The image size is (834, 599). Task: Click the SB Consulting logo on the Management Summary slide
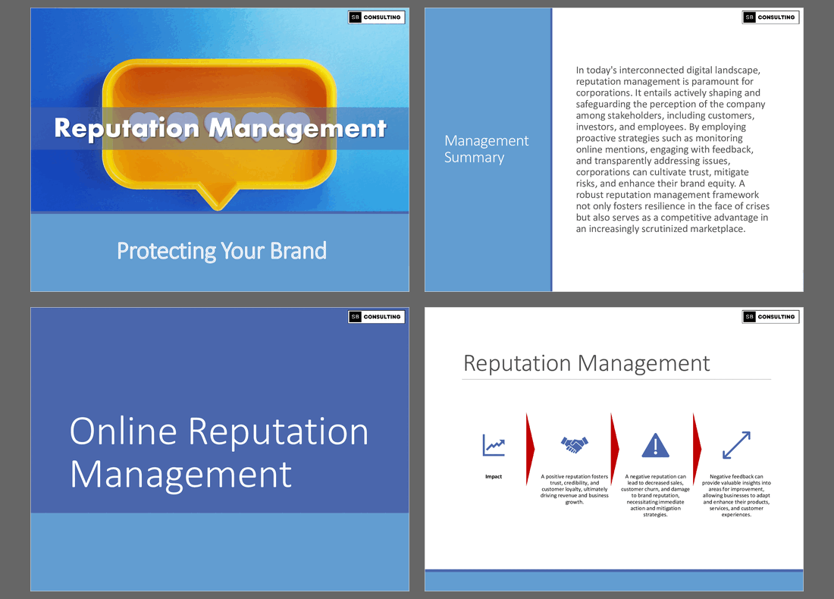770,17
